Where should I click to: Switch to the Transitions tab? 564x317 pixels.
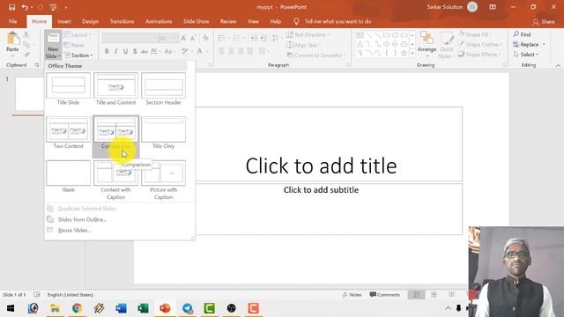coord(122,21)
